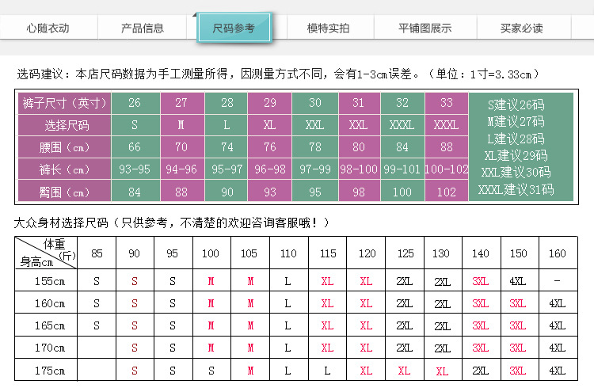594x388 pixels.
Task: Select pants size 26 cell
Action: [x=135, y=103]
